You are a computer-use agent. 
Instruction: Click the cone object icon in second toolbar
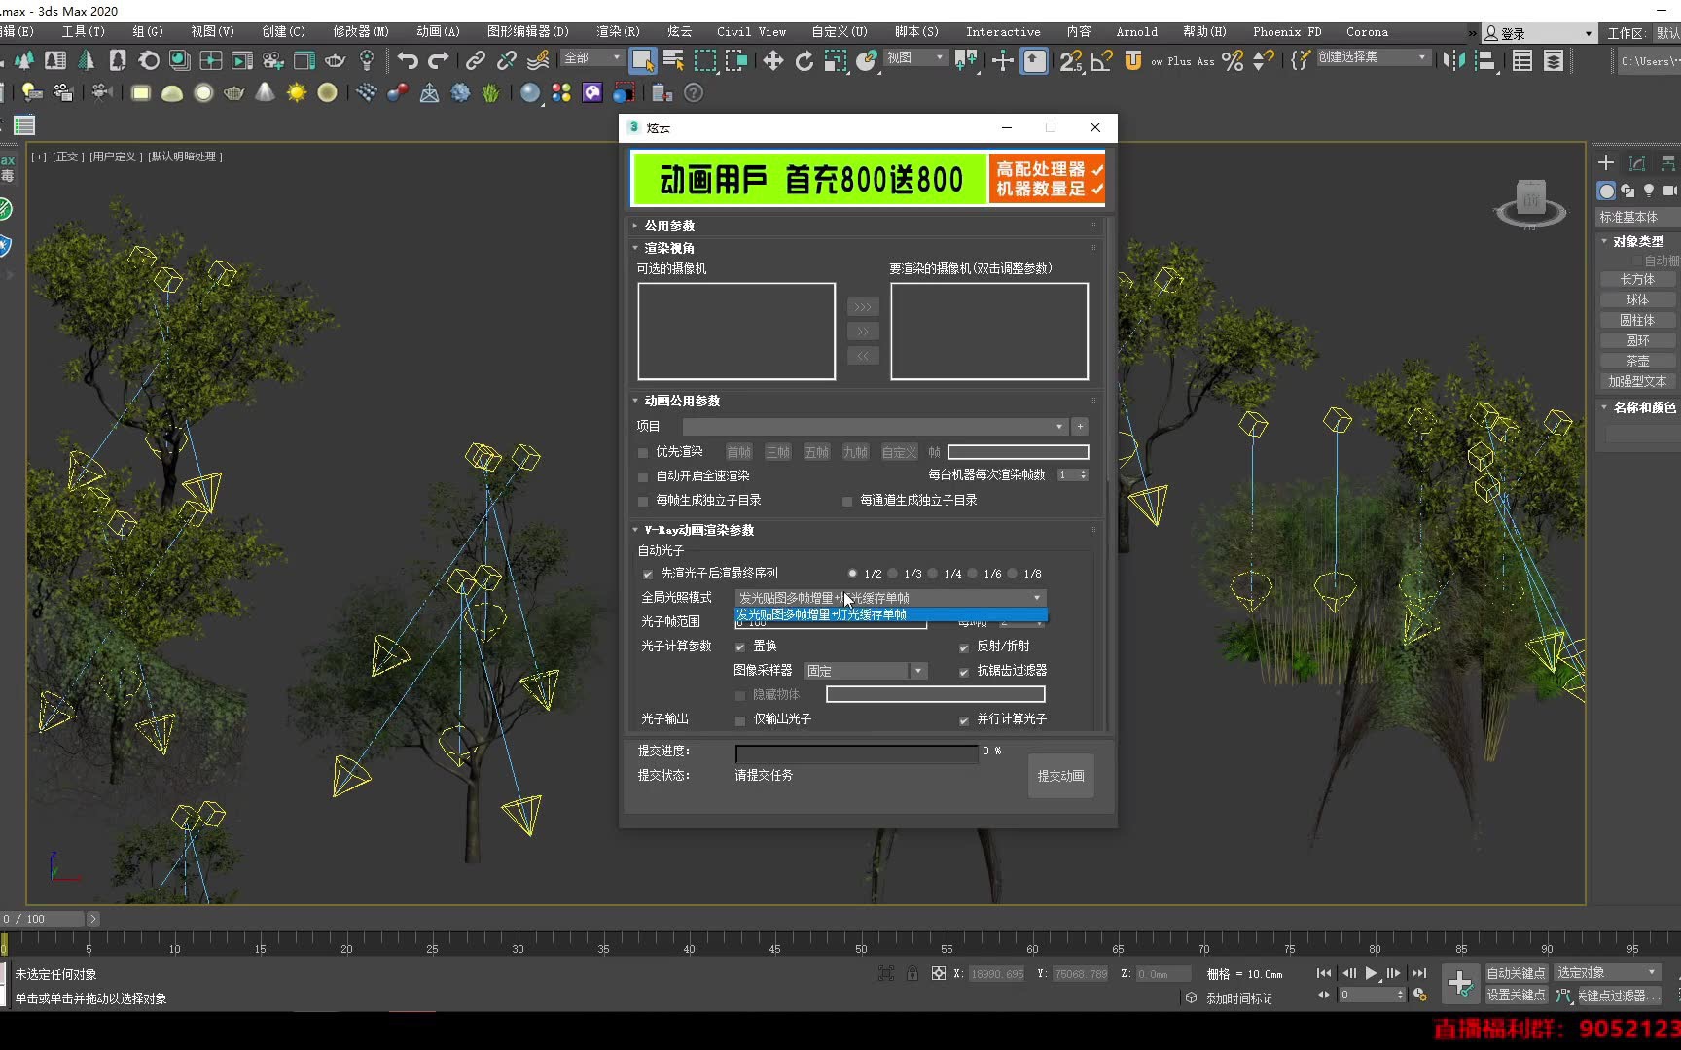265,93
